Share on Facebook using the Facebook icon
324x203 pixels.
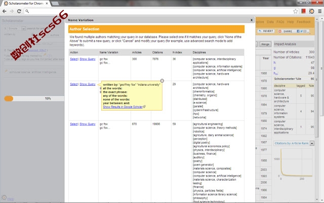(x=298, y=31)
